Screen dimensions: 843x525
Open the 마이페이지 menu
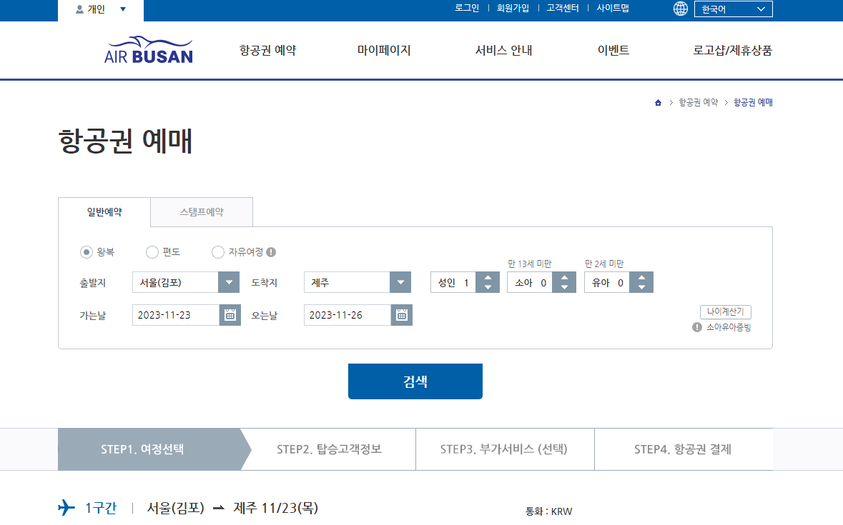[383, 50]
